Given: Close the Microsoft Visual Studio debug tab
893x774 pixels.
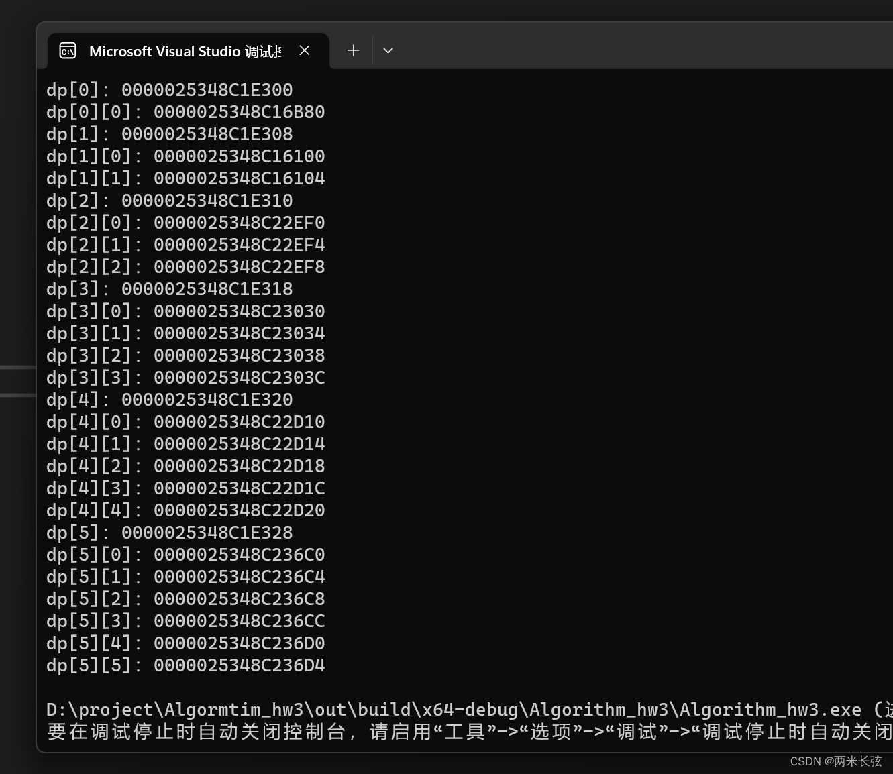Looking at the screenshot, I should click(x=305, y=50).
